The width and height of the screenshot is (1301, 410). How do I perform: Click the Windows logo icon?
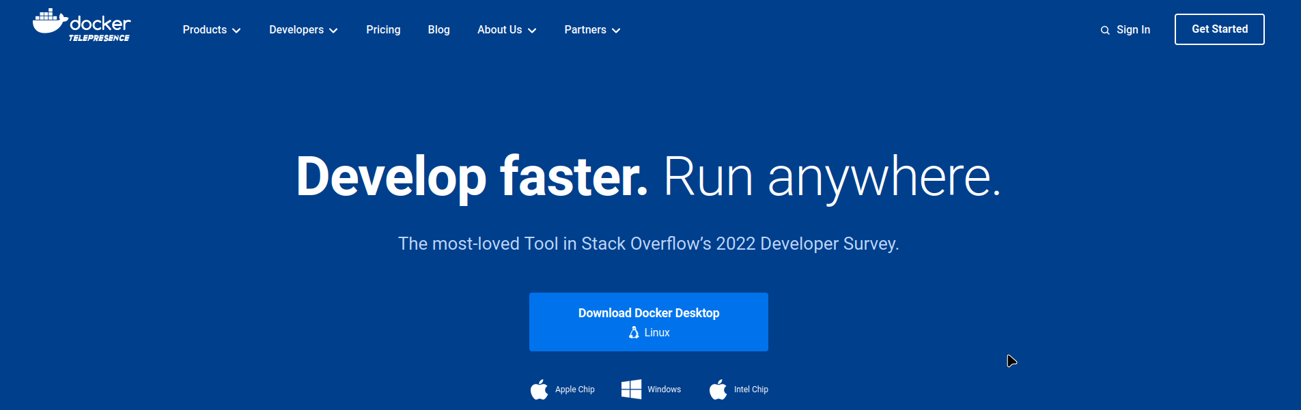point(631,390)
